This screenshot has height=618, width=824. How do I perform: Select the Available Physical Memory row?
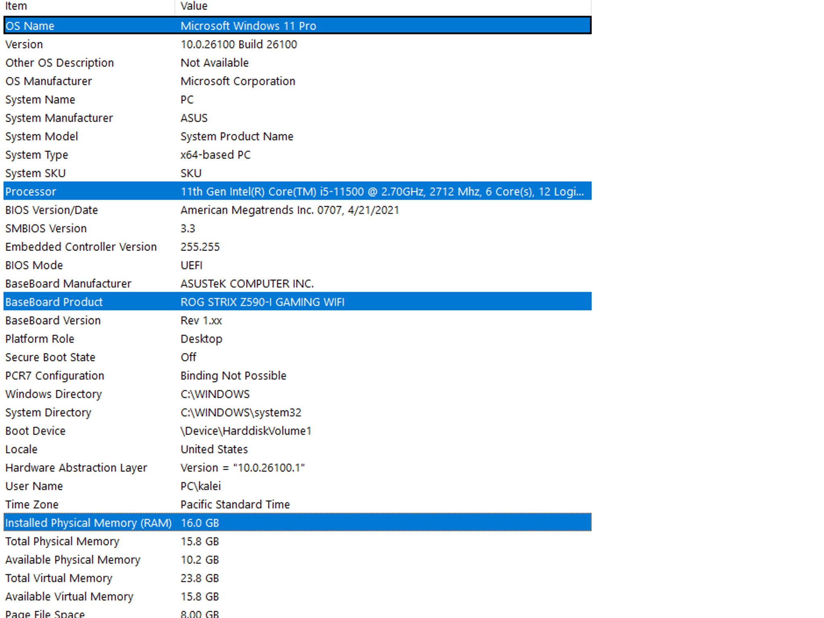tap(161, 559)
